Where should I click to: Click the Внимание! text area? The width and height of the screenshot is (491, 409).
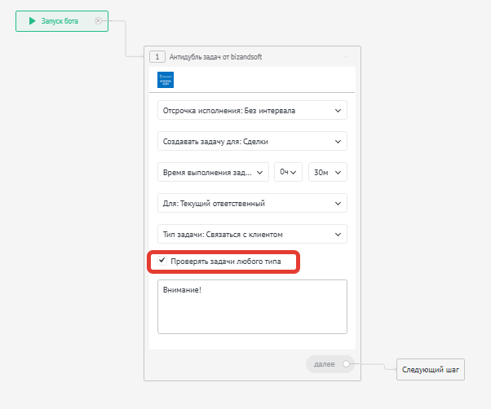coord(252,306)
